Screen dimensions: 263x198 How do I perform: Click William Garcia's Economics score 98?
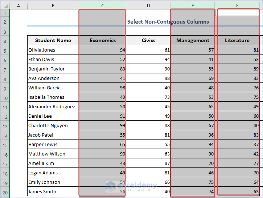[103, 88]
